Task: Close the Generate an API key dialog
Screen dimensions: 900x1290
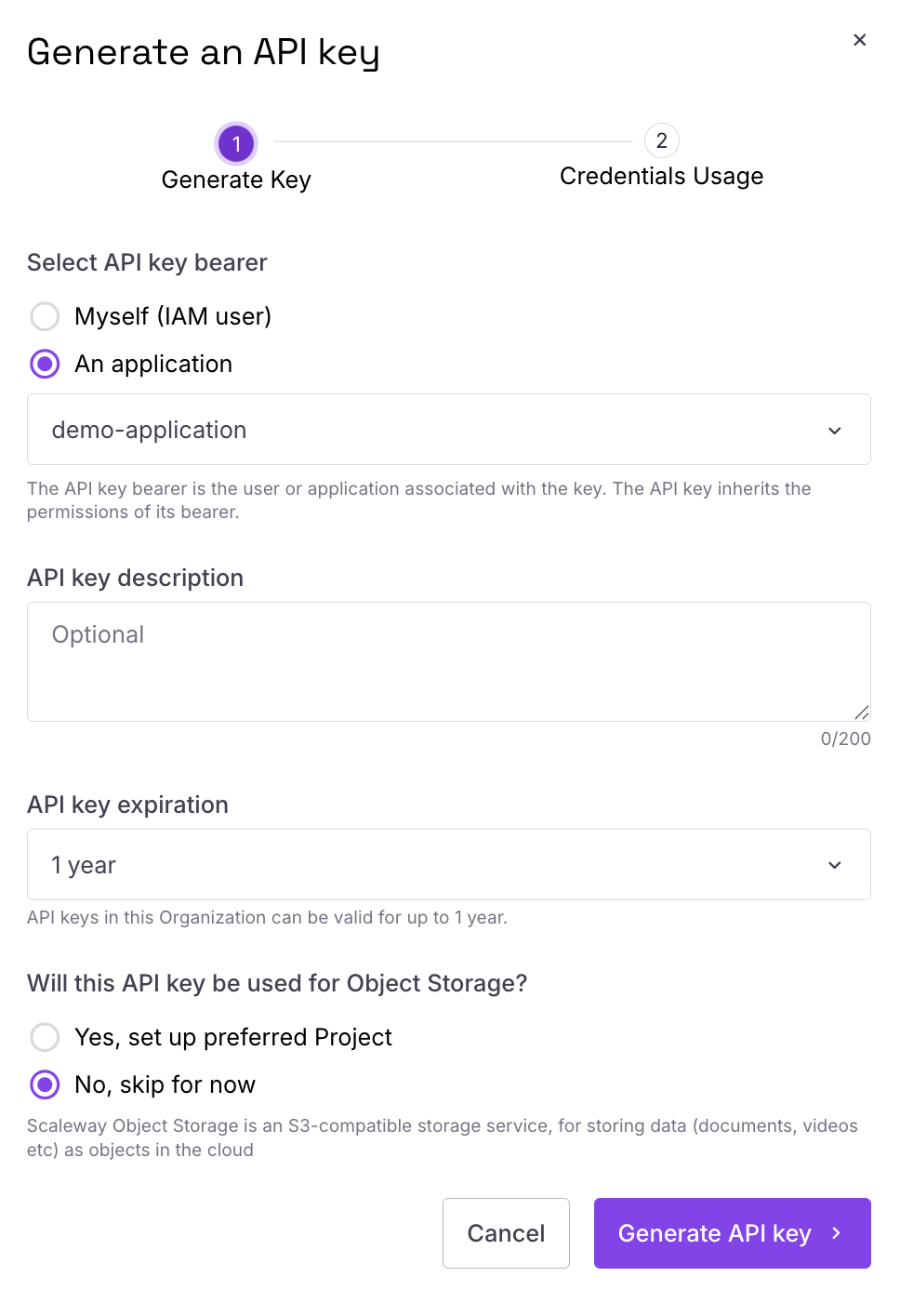Action: (x=859, y=40)
